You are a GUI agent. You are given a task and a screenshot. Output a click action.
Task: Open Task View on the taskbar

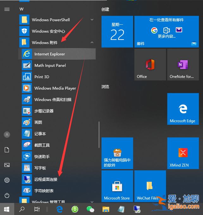[37, 209]
